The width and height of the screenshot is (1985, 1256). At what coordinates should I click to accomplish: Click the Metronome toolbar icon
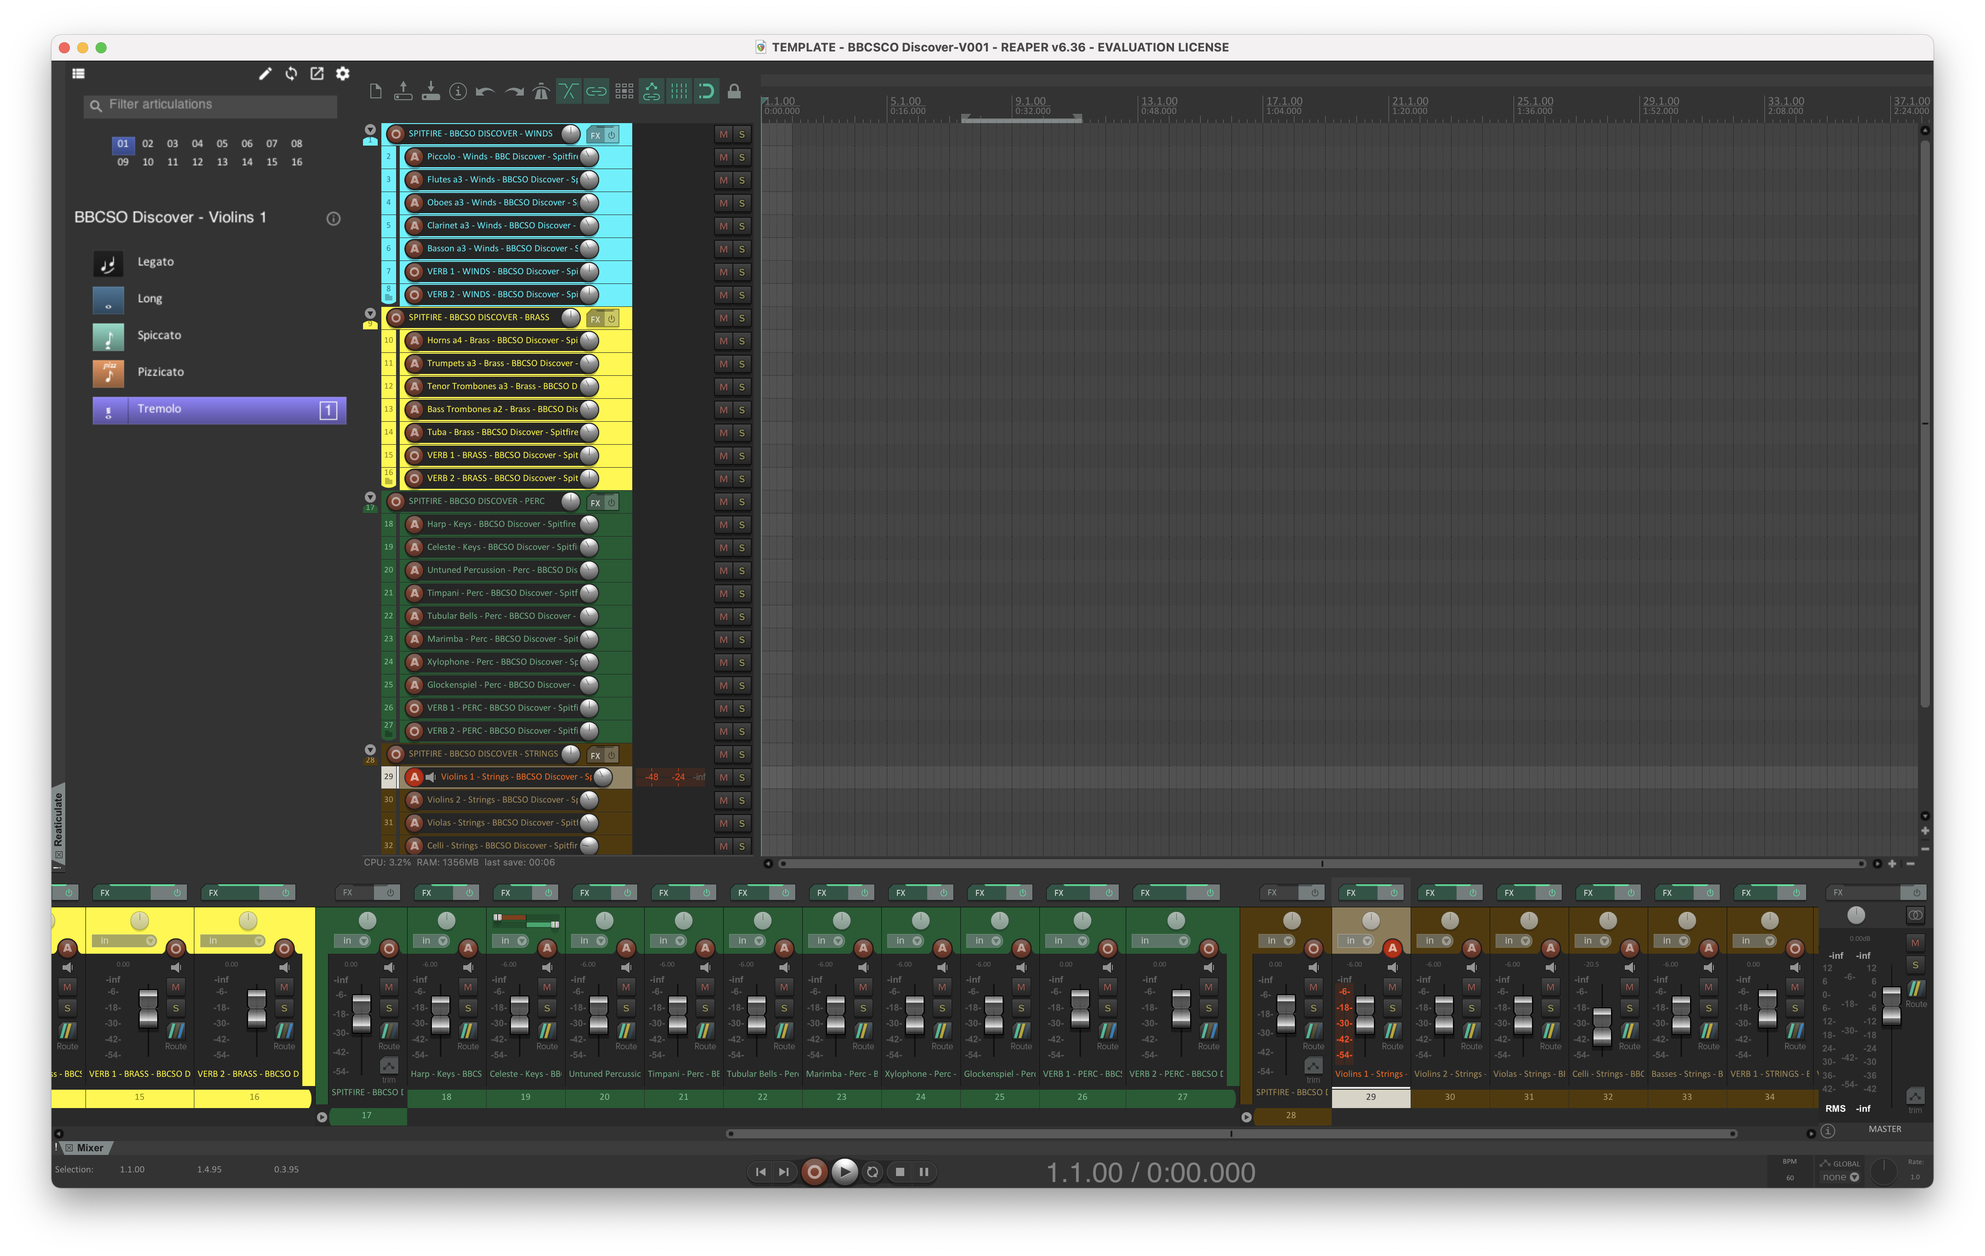[x=541, y=91]
